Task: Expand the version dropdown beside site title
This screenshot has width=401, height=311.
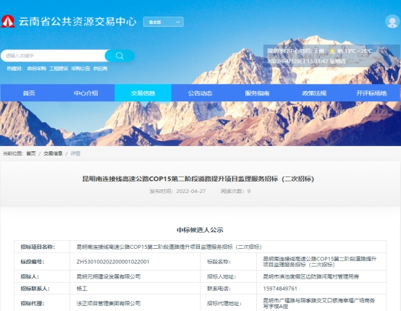Action: 164,22
